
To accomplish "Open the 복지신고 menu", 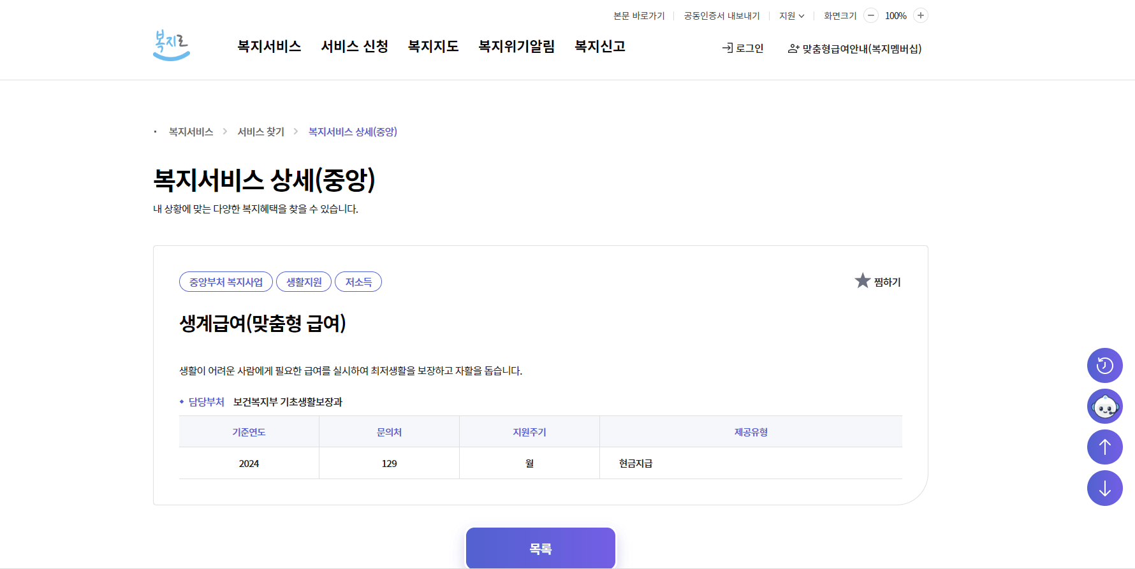I will pos(600,47).
